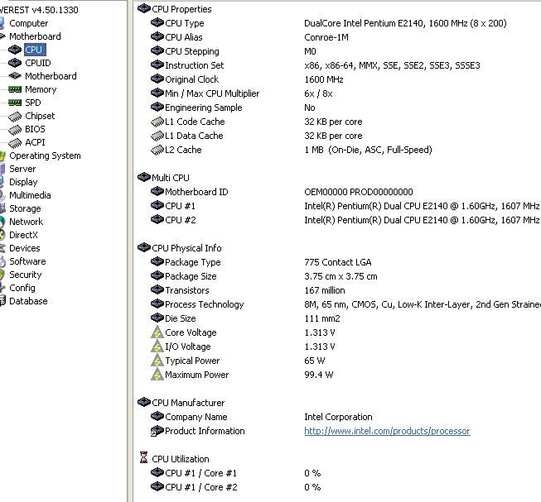Click the Instruction Set row label
Screen dimensions: 541x502
click(194, 65)
